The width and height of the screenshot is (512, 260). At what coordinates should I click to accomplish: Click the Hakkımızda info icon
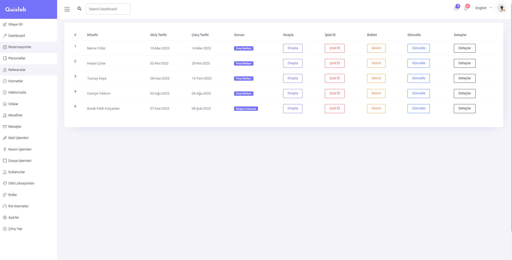pyautogui.click(x=5, y=92)
